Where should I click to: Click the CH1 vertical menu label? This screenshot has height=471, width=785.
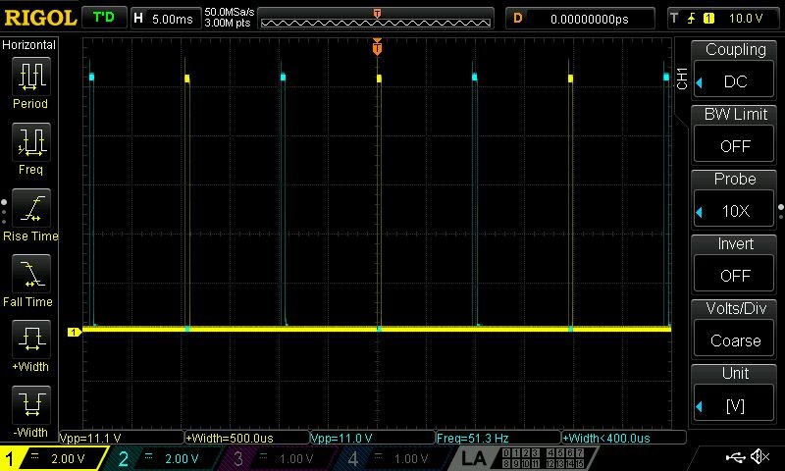point(682,78)
